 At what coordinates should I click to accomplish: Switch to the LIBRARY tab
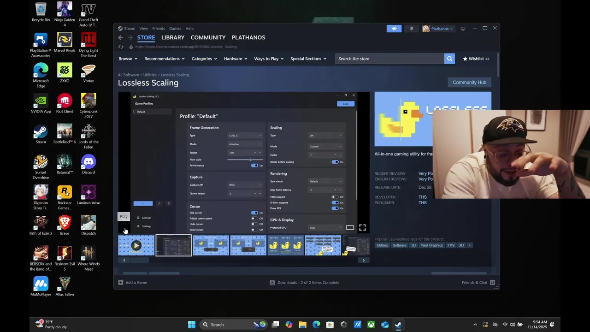tap(173, 37)
